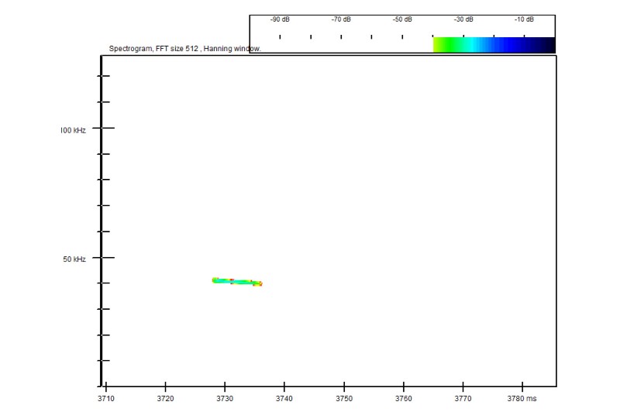Viewport: 620px width, 412px height.
Task: Click the -30 dB scale label
Action: click(463, 19)
